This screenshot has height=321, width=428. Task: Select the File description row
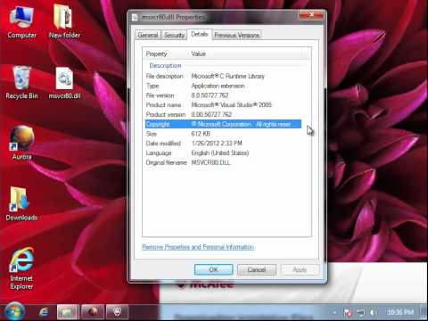pos(223,77)
